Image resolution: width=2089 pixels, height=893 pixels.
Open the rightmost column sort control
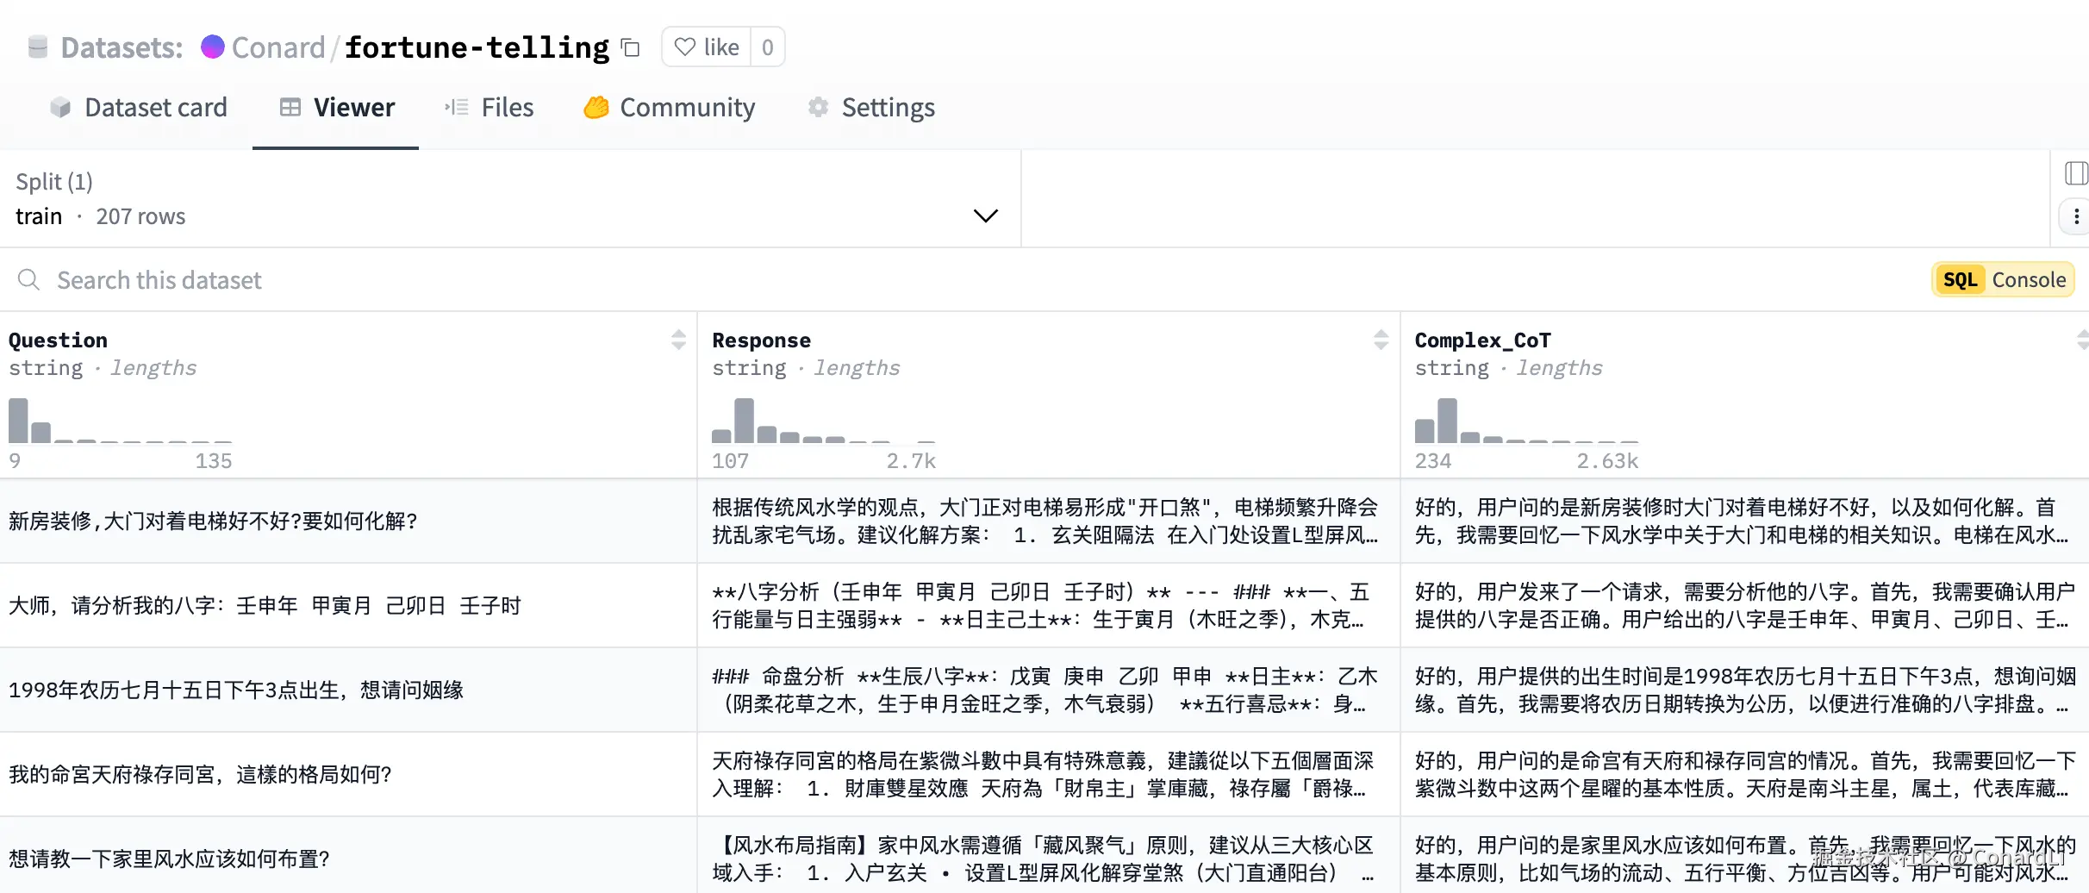pos(2083,339)
